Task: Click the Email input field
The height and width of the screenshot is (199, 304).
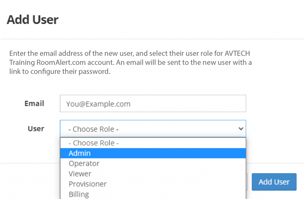Action: point(153,104)
